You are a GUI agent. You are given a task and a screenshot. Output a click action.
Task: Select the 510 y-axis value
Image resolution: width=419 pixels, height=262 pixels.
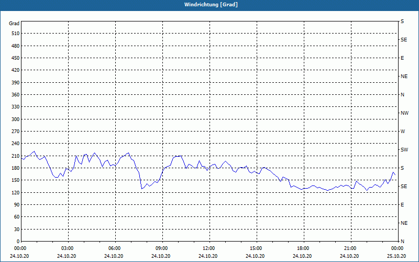pyautogui.click(x=16, y=34)
